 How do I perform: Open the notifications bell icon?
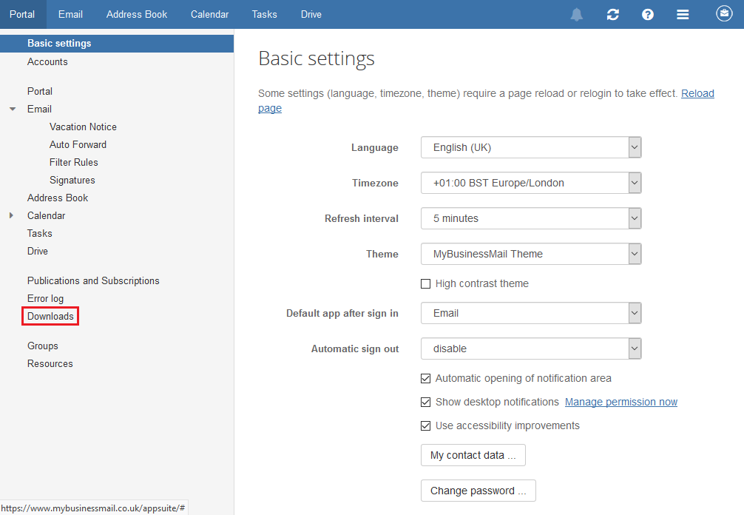click(577, 15)
